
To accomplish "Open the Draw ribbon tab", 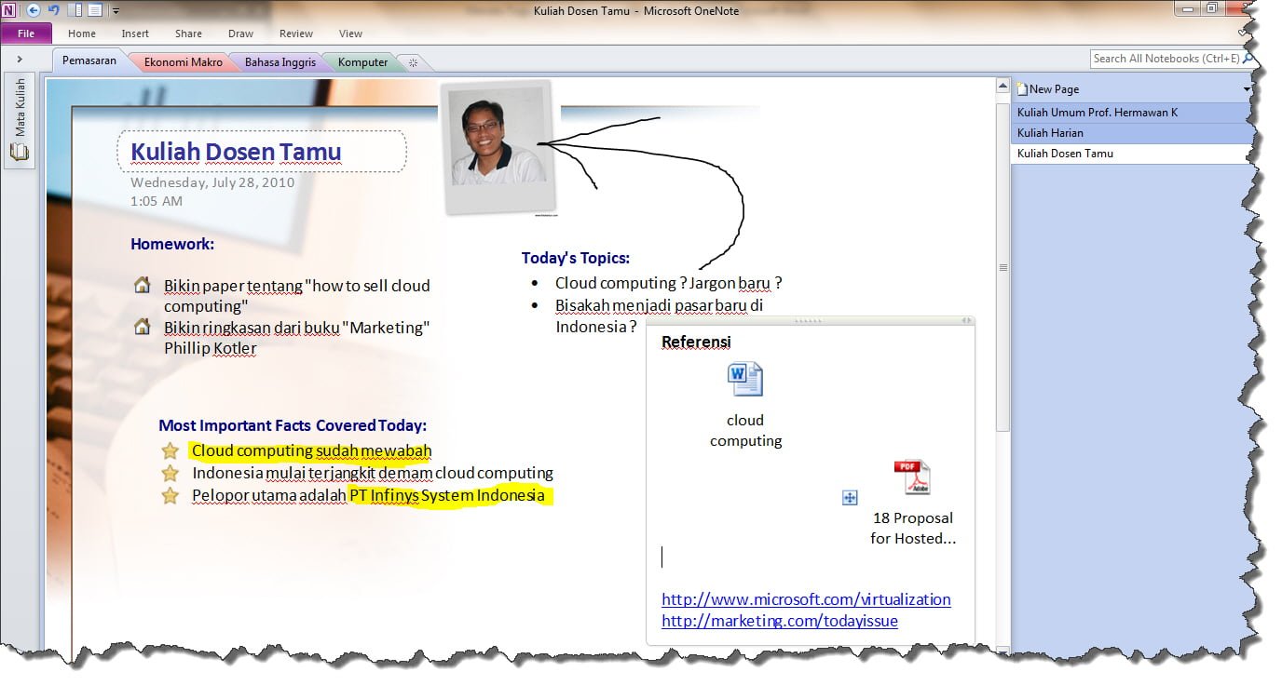I will pos(240,34).
